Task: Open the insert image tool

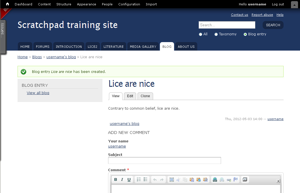Action: [245, 179]
